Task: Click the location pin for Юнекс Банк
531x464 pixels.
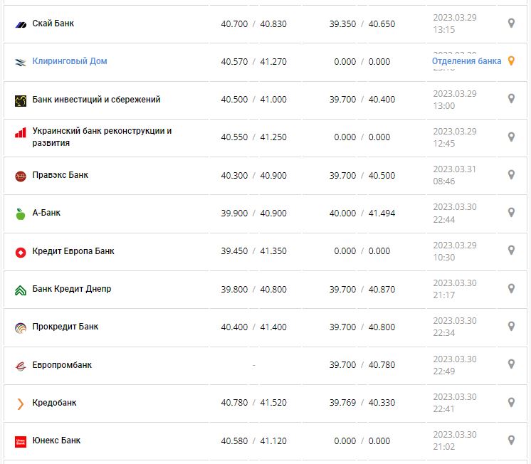Action: pyautogui.click(x=511, y=440)
